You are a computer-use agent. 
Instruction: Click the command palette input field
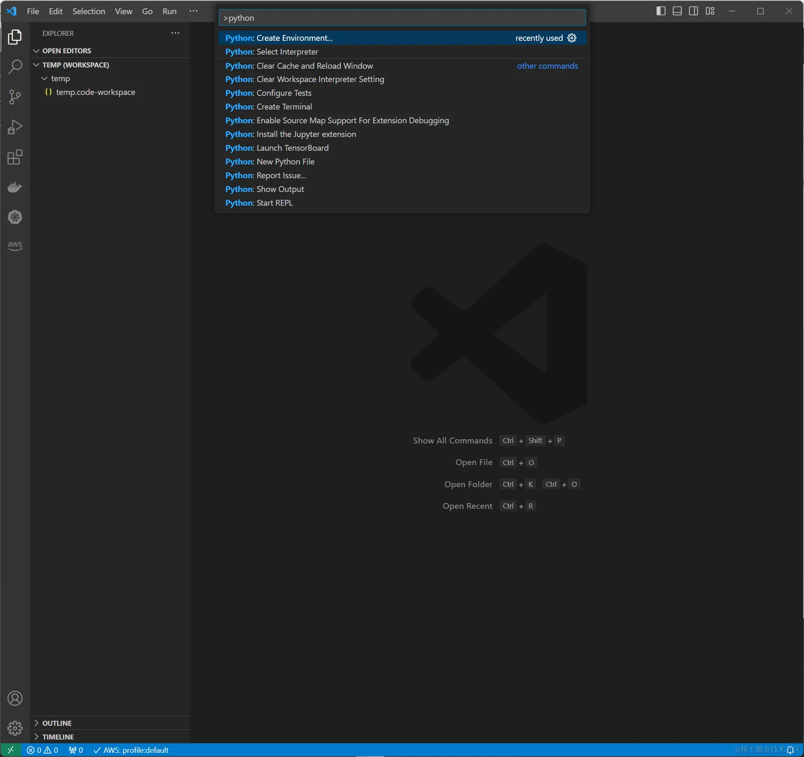point(402,18)
